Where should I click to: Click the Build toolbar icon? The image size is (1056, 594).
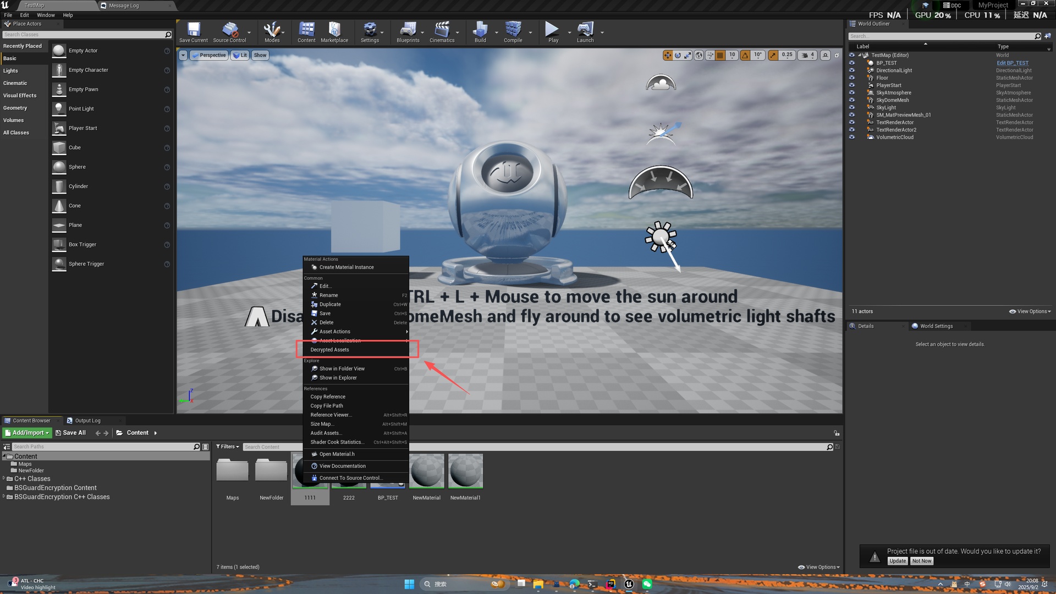point(480,32)
